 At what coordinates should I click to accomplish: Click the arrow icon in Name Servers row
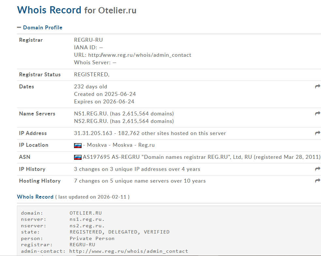click(317, 113)
